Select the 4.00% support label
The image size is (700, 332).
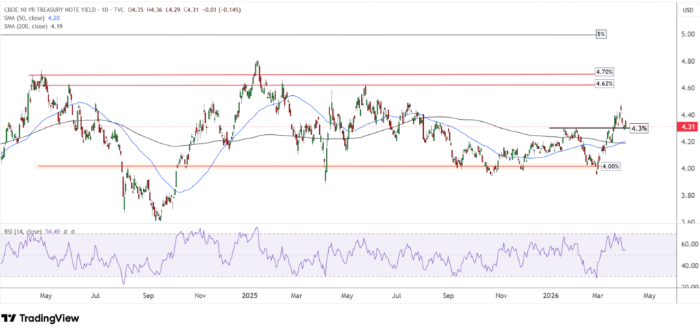(609, 166)
